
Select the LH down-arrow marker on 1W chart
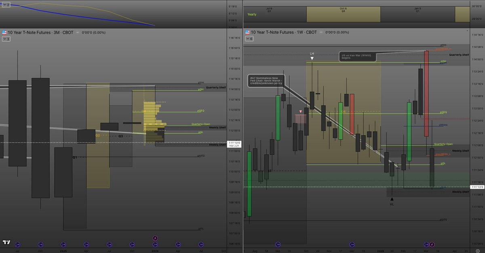(x=312, y=58)
